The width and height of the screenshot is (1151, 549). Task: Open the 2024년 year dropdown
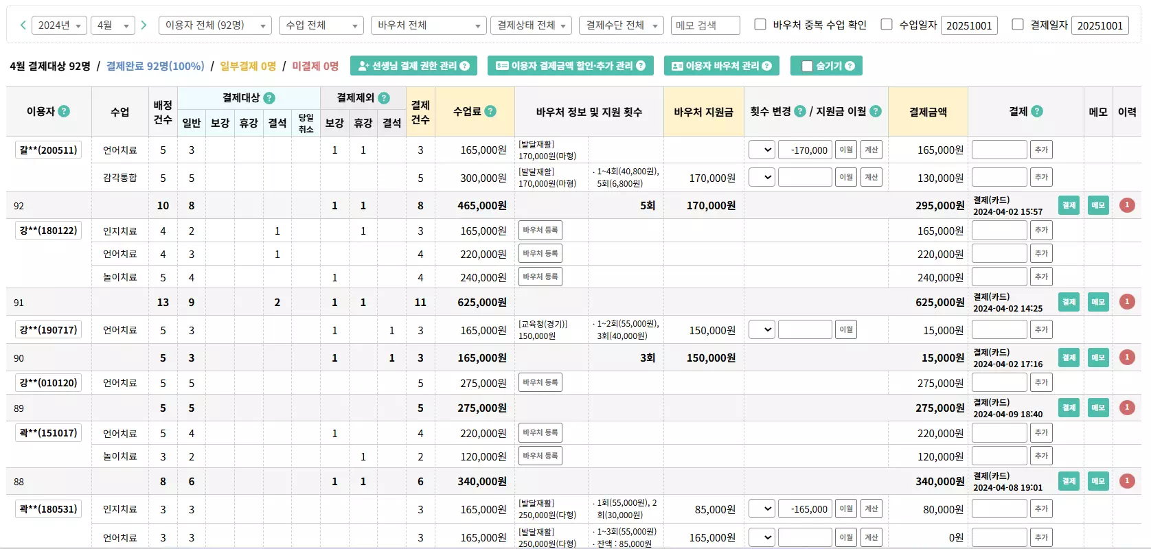[x=59, y=25]
